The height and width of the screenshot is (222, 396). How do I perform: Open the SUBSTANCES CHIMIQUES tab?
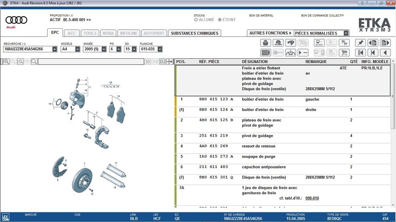194,33
